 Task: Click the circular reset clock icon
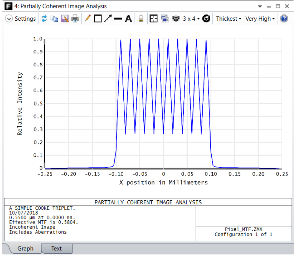click(x=206, y=19)
